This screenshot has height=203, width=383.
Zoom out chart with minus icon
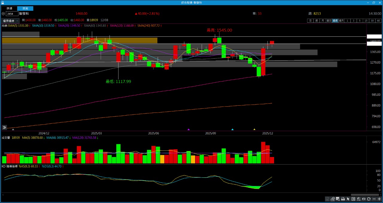pos(374,199)
